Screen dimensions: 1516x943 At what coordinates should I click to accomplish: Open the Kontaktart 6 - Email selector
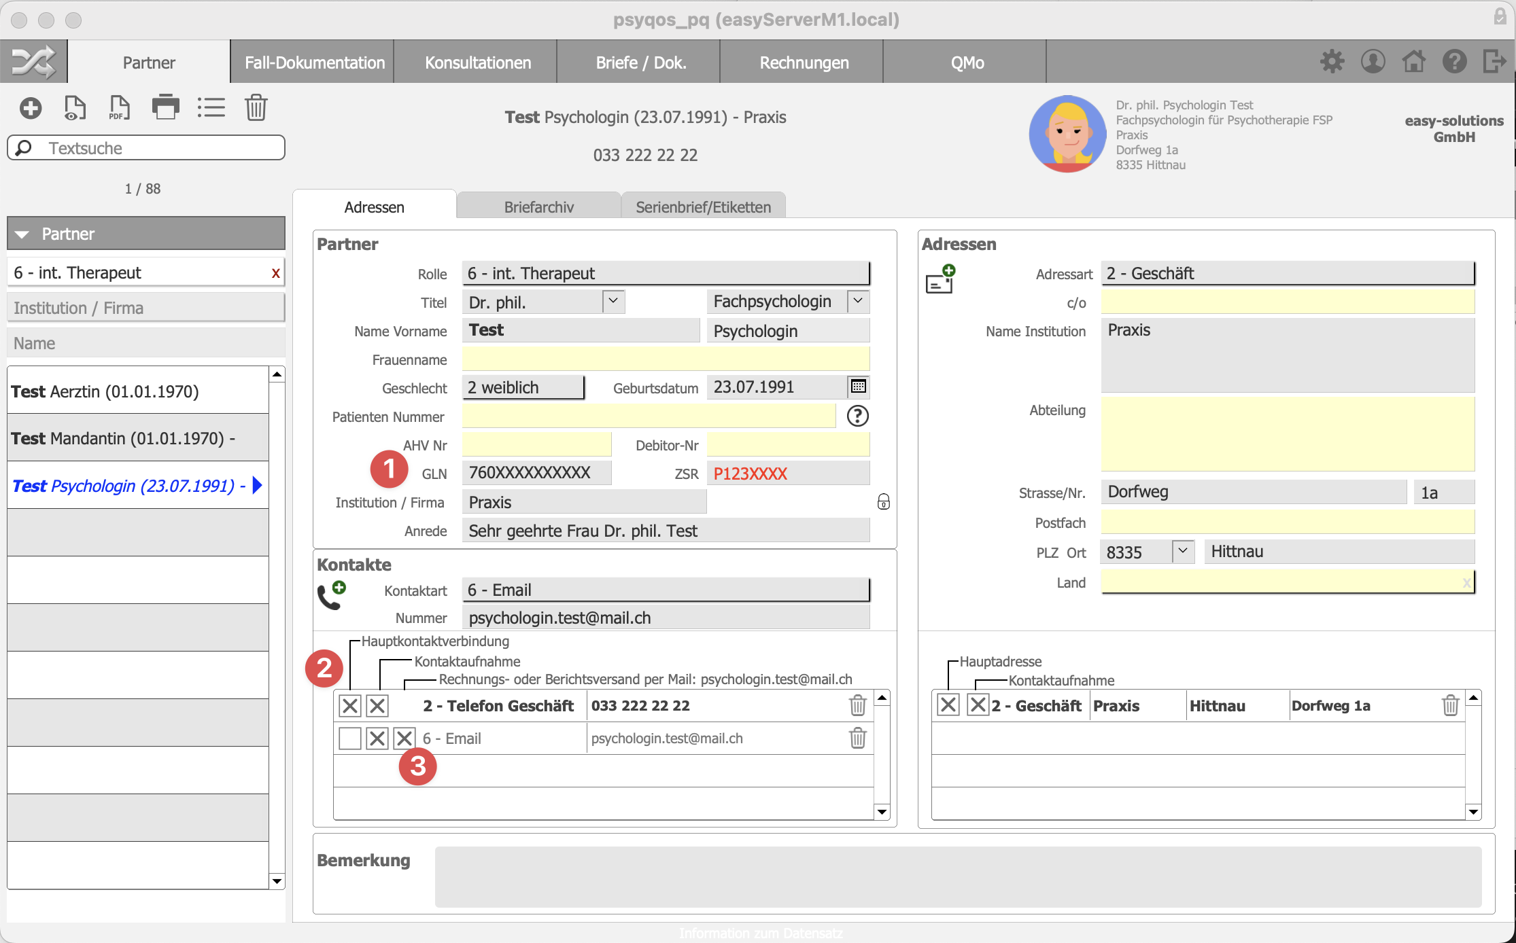coord(666,590)
